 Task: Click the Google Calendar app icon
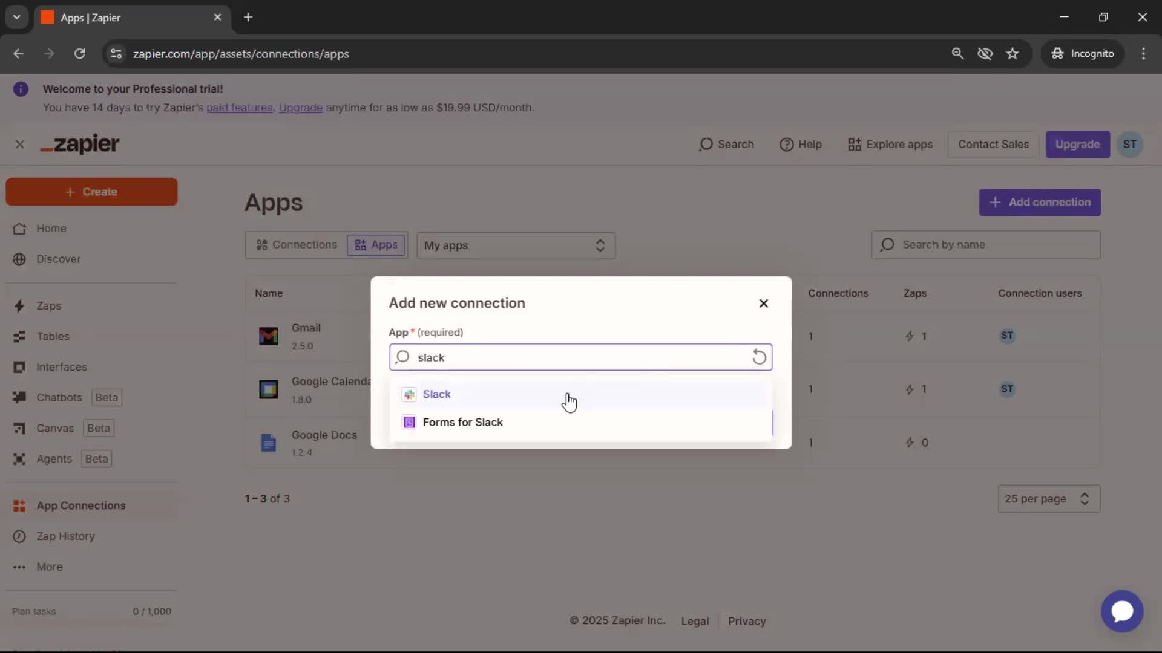click(268, 389)
